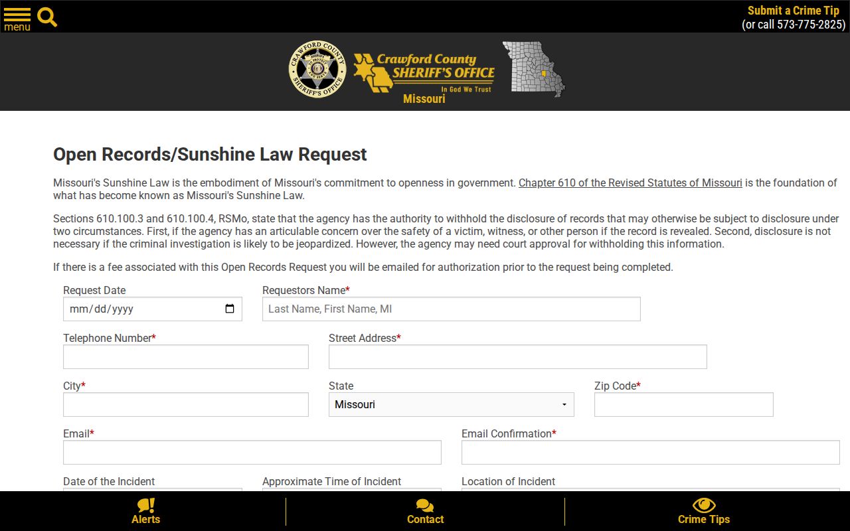Click the Missouri state map image

click(533, 69)
